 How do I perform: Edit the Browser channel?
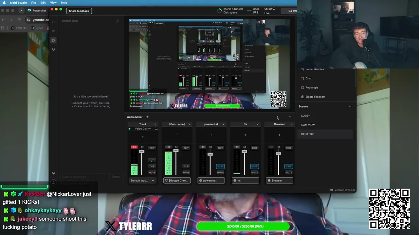click(x=288, y=148)
